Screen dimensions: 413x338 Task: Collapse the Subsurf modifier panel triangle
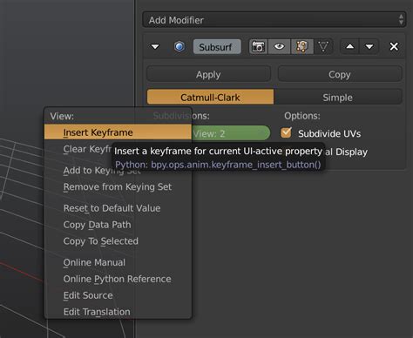click(x=155, y=46)
